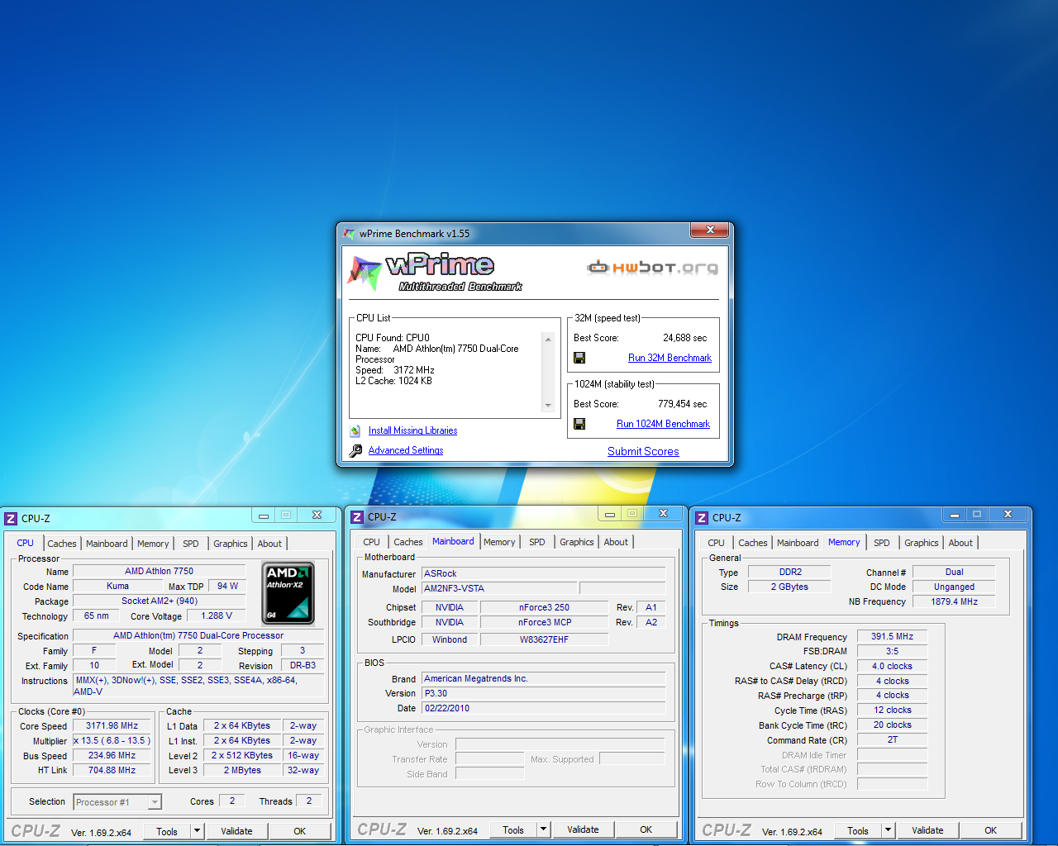Open the Advanced Settings link
This screenshot has height=846, width=1058.
click(x=406, y=450)
